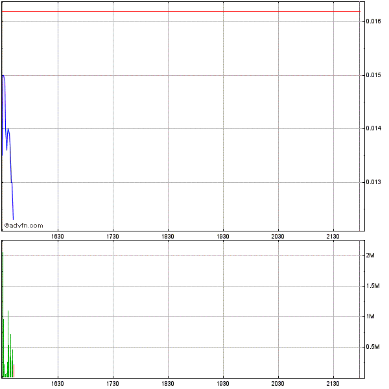Click the tallest green volume bar
This screenshot has width=389, height=389.
tap(3, 314)
